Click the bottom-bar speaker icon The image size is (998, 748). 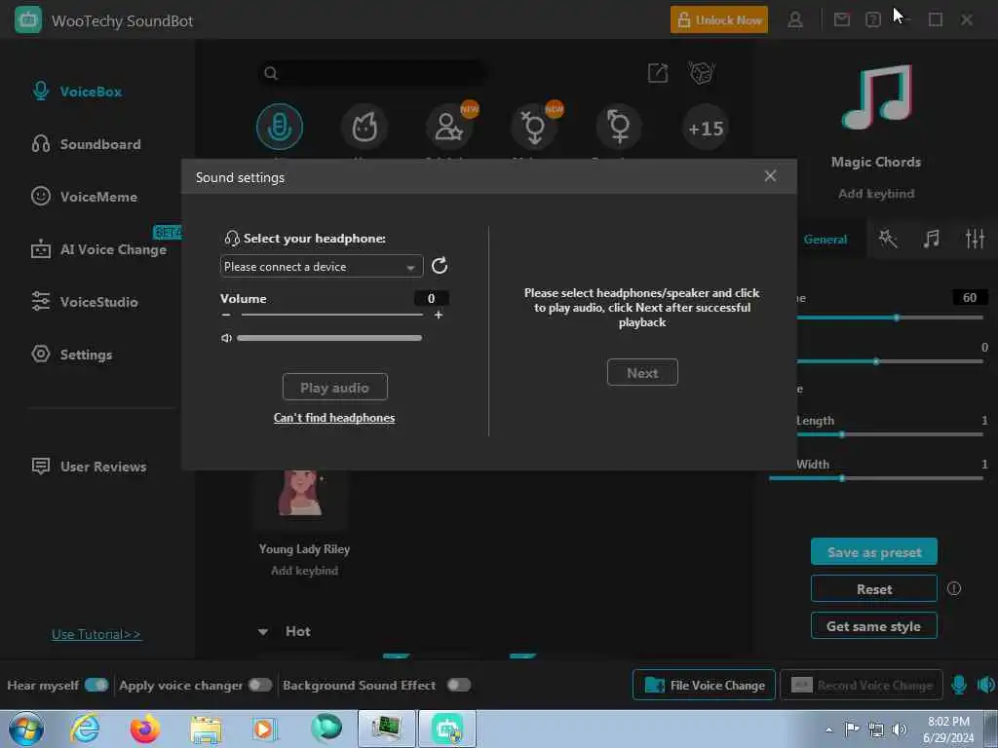pyautogui.click(x=985, y=685)
